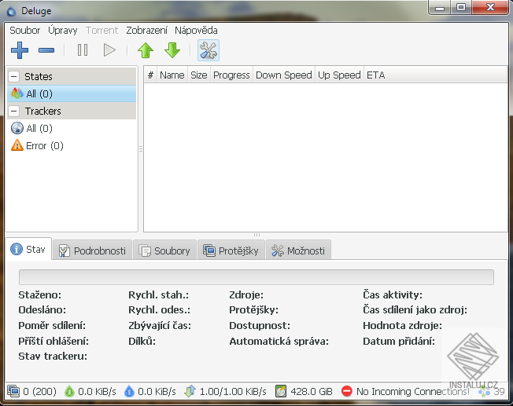Open the Torrent menu
The image size is (513, 406).
point(101,31)
